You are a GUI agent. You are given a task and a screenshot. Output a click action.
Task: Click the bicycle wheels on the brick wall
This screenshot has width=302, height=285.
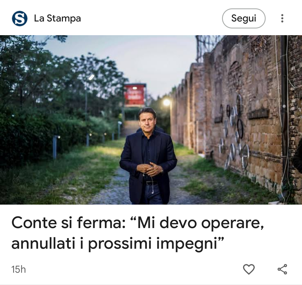click(233, 133)
